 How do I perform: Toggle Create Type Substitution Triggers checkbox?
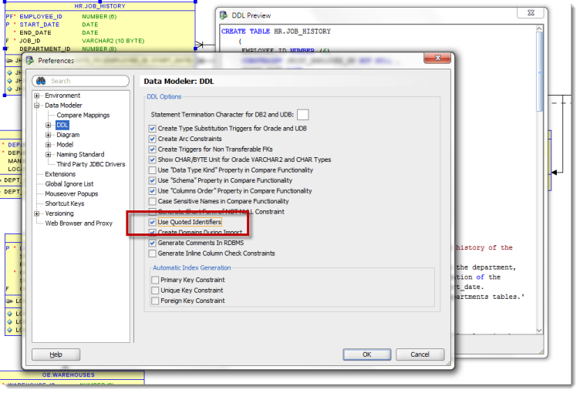pyautogui.click(x=152, y=129)
